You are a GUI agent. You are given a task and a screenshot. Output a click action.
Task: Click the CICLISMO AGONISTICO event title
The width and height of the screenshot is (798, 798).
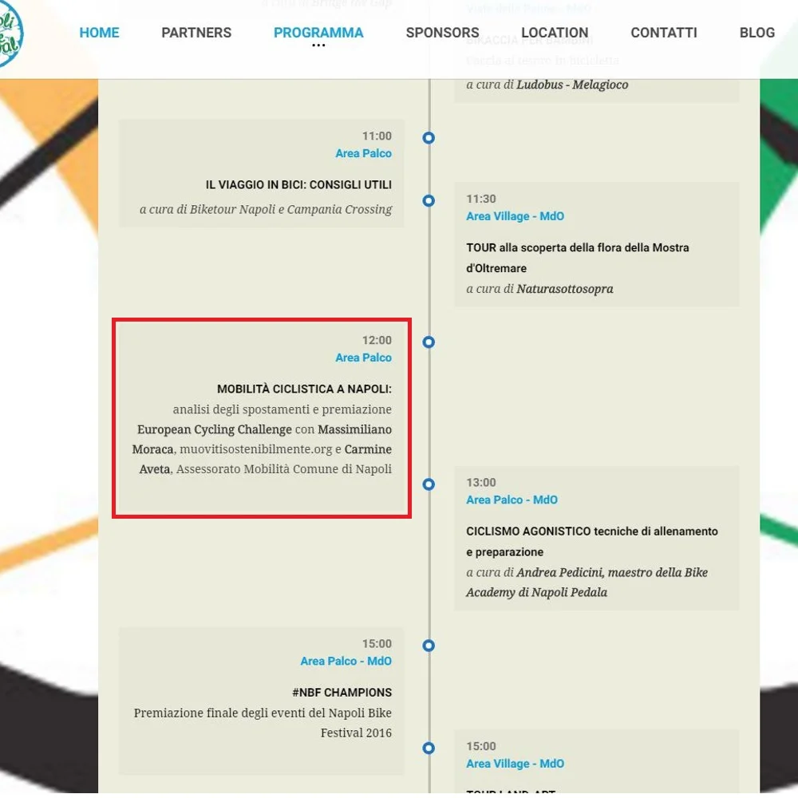(592, 542)
